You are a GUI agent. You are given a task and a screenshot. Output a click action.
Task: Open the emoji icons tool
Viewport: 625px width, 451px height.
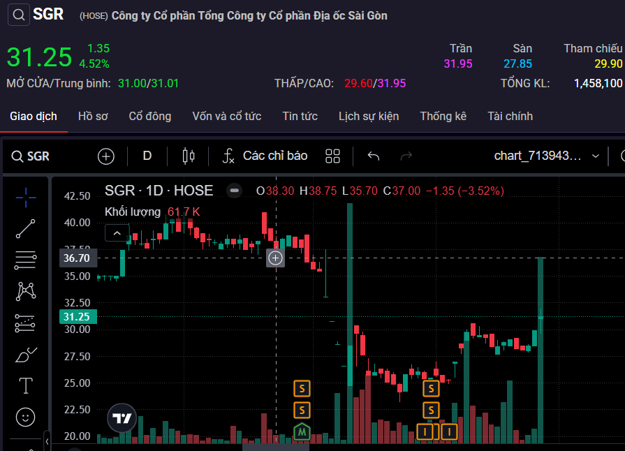click(26, 417)
